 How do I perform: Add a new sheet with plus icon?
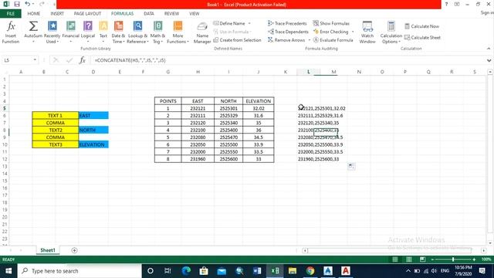click(x=74, y=250)
